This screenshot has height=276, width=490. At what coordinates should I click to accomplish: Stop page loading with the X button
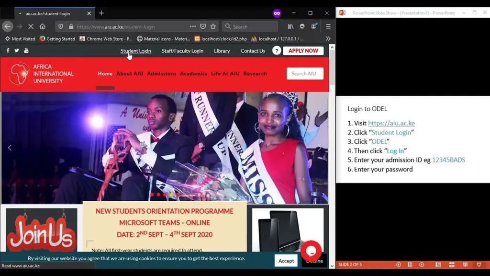31,27
